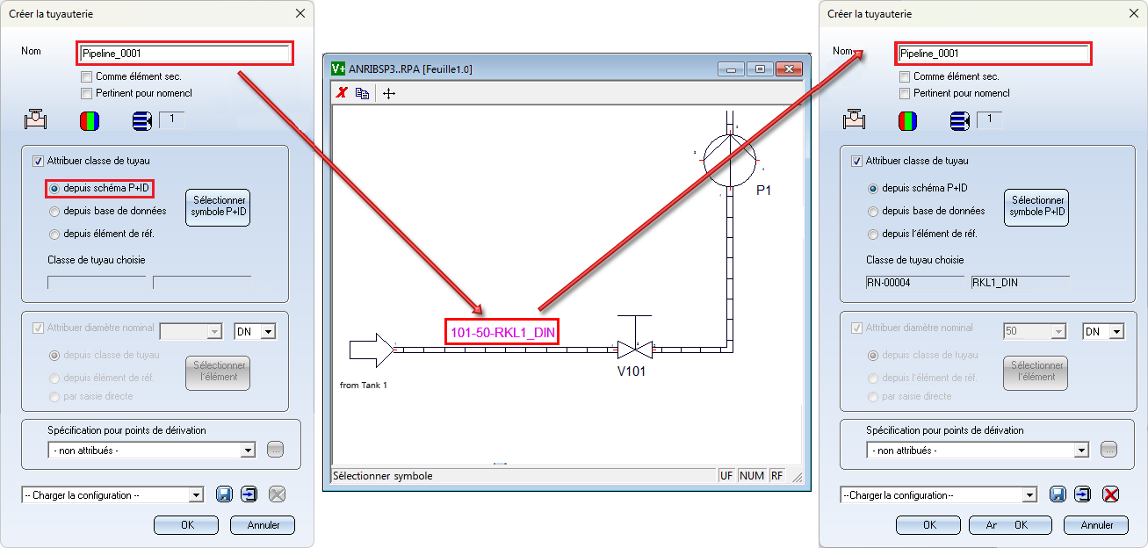This screenshot has height=548, width=1148.
Task: Select depuis base de données in left dialog
Action: (54, 211)
